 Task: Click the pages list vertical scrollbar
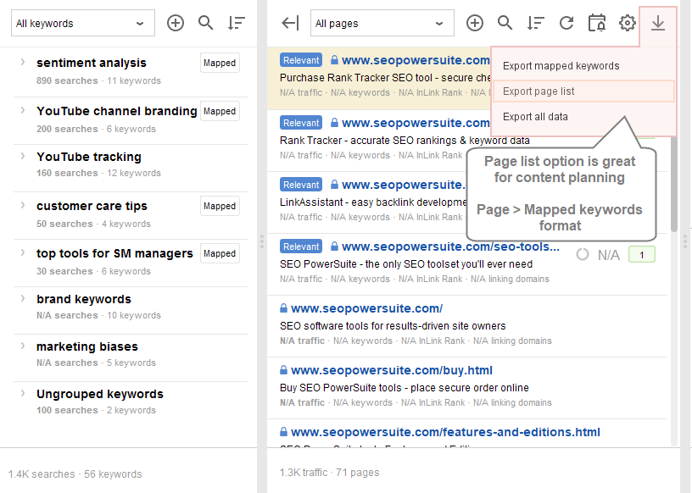click(x=673, y=186)
